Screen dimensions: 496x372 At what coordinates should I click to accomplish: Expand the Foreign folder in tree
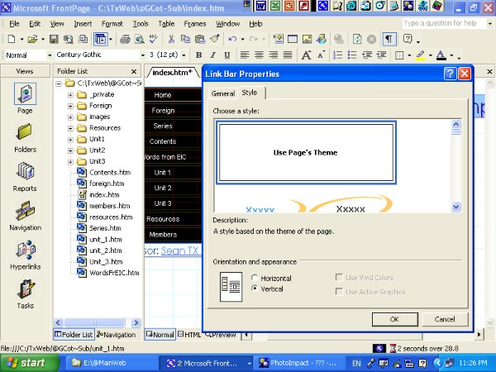coord(70,106)
